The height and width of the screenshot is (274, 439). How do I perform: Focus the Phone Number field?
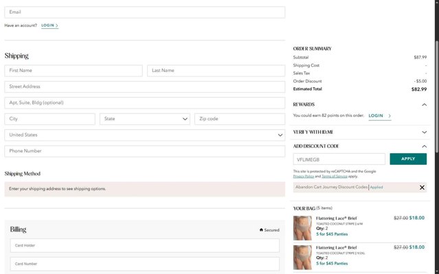(145, 151)
